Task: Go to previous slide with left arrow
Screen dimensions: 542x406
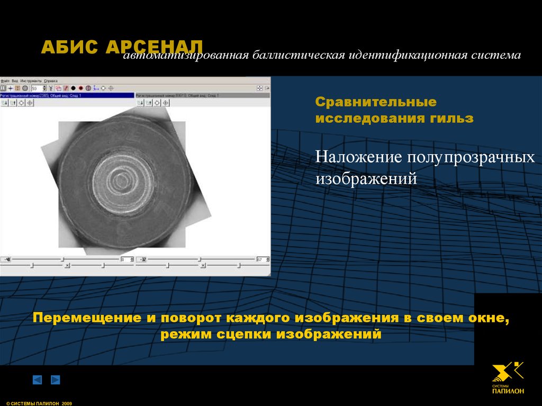Action: point(37,380)
